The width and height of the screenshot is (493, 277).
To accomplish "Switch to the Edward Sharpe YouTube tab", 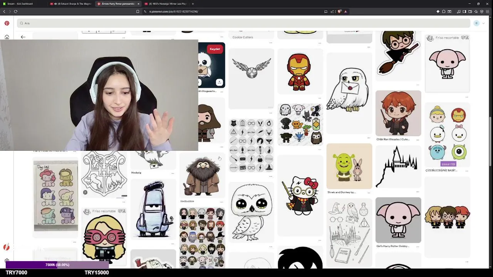I will [72, 4].
